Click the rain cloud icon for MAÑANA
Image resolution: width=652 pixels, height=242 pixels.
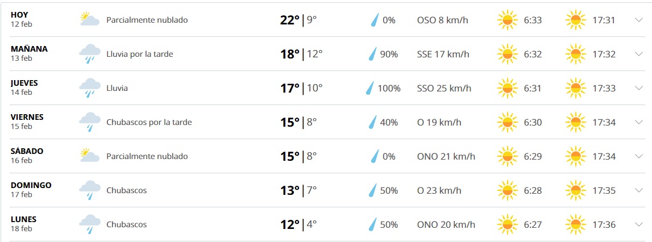pyautogui.click(x=89, y=54)
